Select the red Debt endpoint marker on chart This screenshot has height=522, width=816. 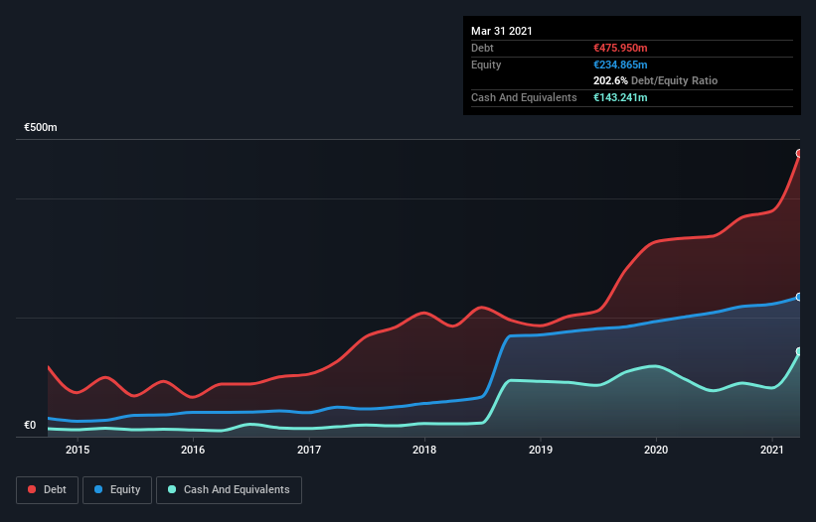coord(799,153)
